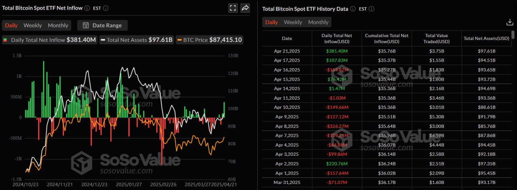The width and height of the screenshot is (517, 190).
Task: Click the $381.40M inflow cell
Action: (x=336, y=51)
